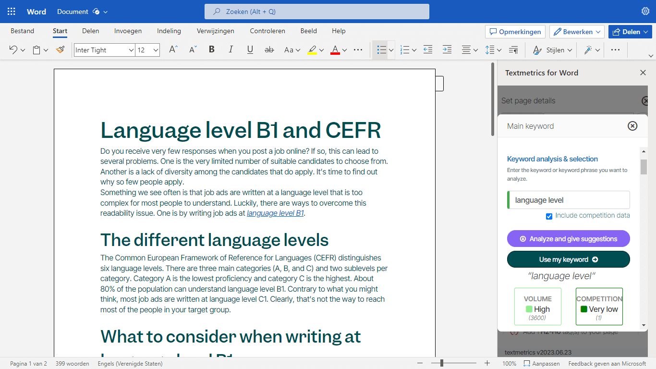Apply italic formatting
The width and height of the screenshot is (656, 369).
pos(231,49)
